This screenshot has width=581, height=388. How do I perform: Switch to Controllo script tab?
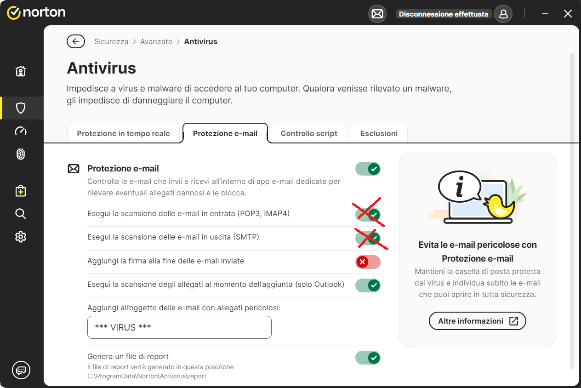click(309, 133)
